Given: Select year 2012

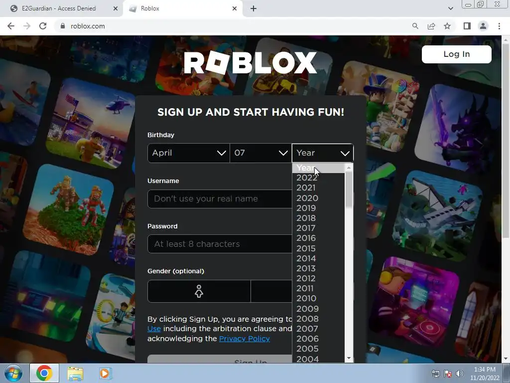Looking at the screenshot, I should (318, 279).
